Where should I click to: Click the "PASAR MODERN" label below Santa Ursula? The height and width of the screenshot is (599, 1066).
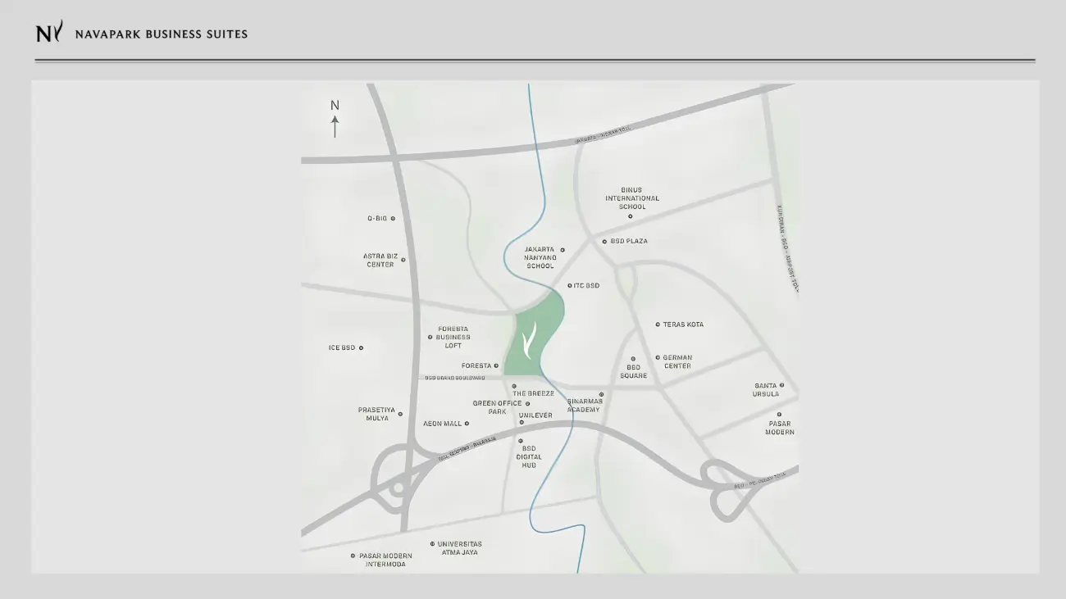point(780,428)
